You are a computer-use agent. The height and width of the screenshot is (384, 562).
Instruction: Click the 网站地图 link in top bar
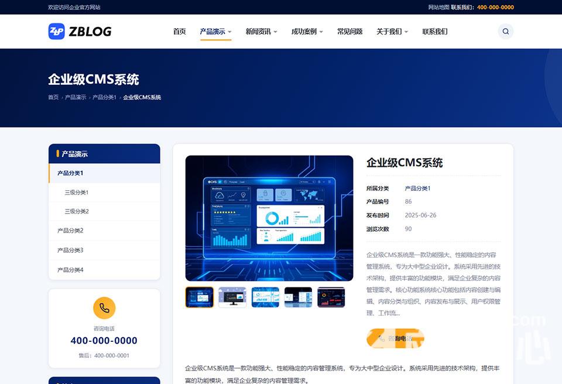pos(438,7)
